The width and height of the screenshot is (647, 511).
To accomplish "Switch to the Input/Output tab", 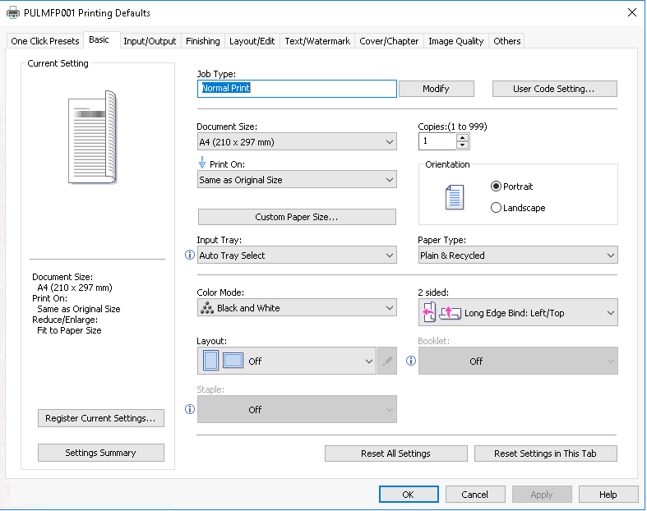I will tap(150, 41).
